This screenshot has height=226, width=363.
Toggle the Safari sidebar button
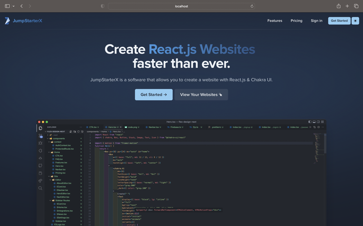coord(7,6)
